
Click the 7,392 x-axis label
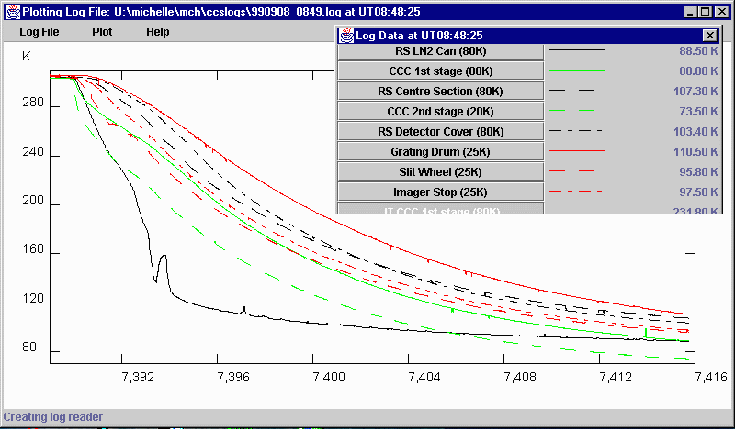pos(138,377)
